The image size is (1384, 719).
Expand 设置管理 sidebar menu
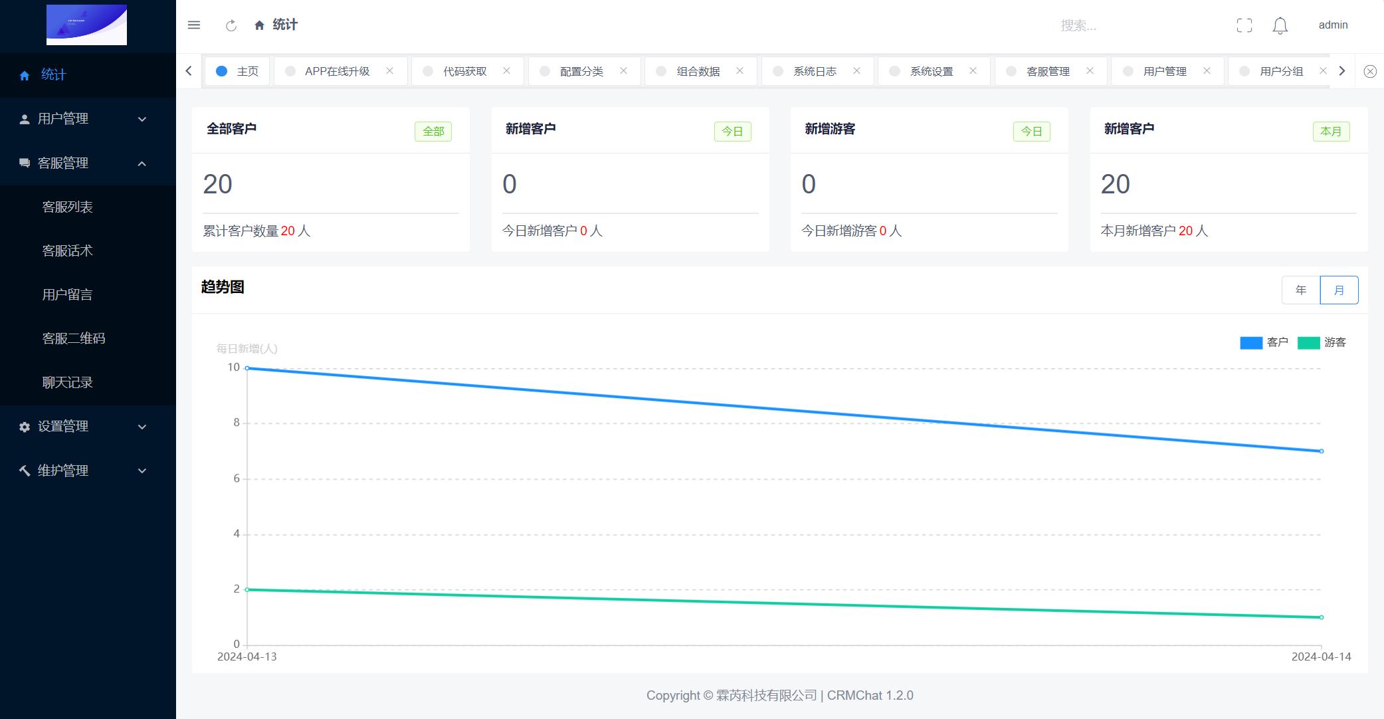click(88, 427)
